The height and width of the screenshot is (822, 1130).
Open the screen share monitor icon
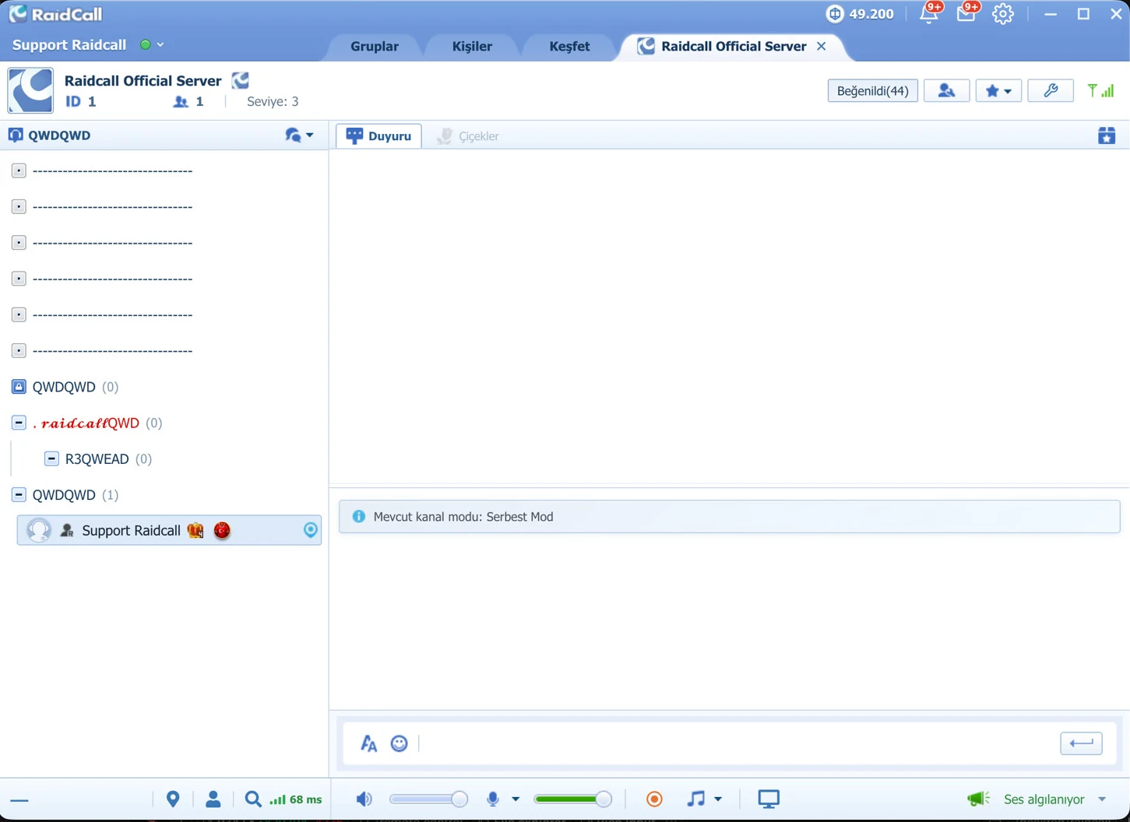click(769, 799)
